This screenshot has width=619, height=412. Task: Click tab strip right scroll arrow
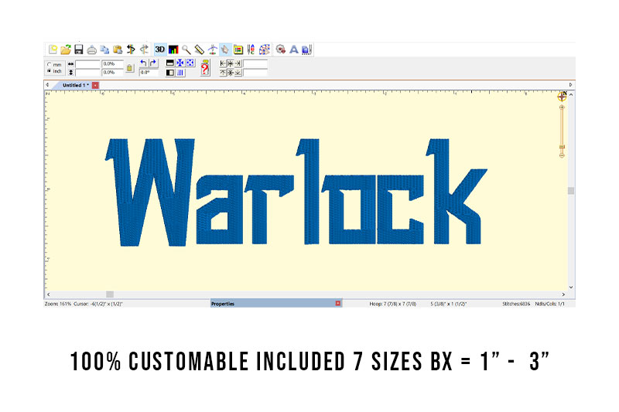[570, 85]
